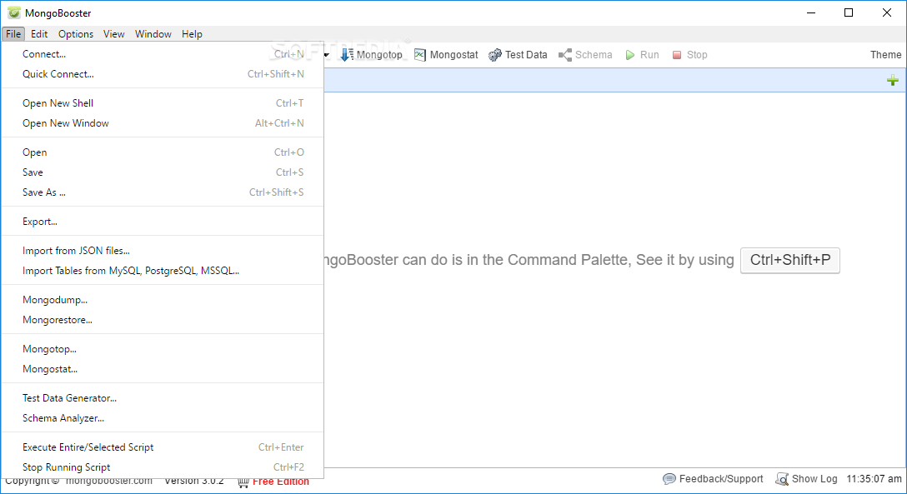Open the Help menu
Screen dimensions: 907x494
tap(192, 34)
